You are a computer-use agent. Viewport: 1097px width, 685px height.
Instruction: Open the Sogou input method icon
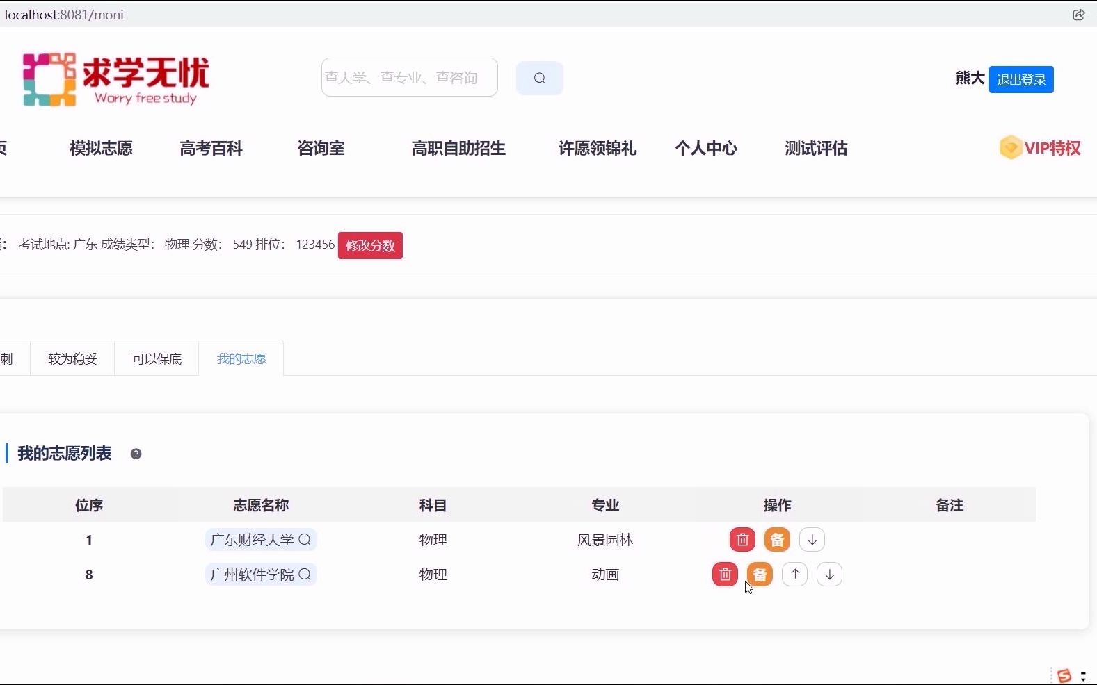1064,675
